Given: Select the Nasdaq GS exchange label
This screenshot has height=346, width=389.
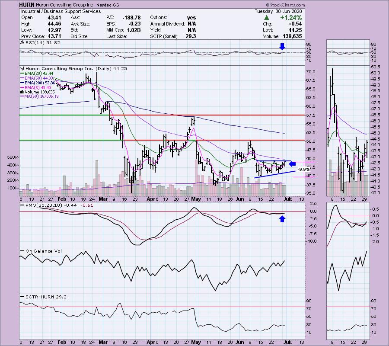Looking at the screenshot, I should pyautogui.click(x=108, y=5).
